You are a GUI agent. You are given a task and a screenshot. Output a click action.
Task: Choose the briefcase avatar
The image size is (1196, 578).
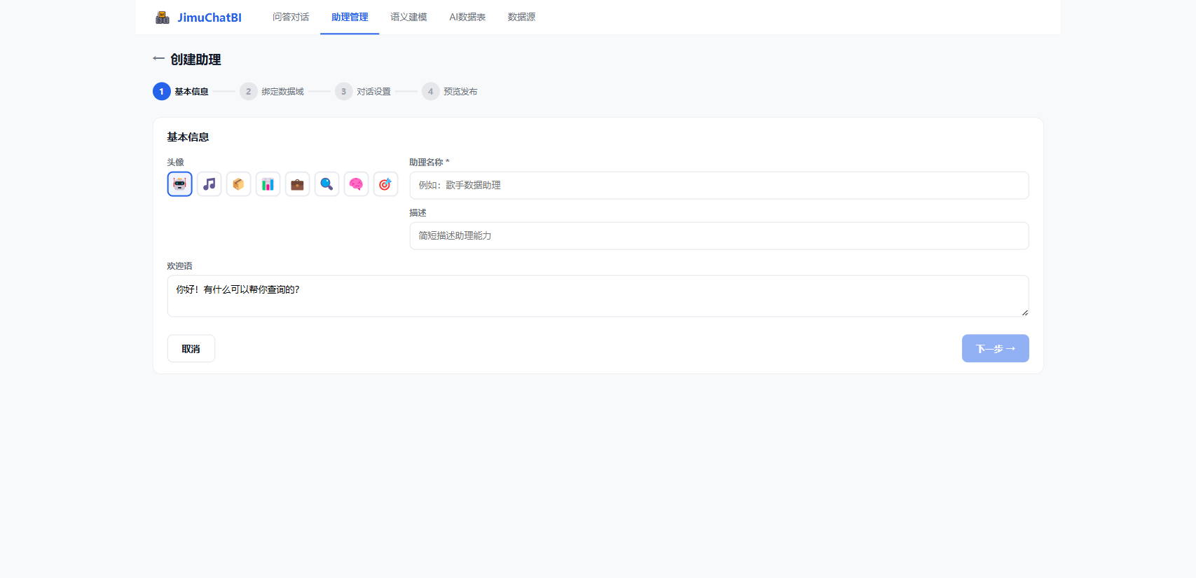pos(298,184)
